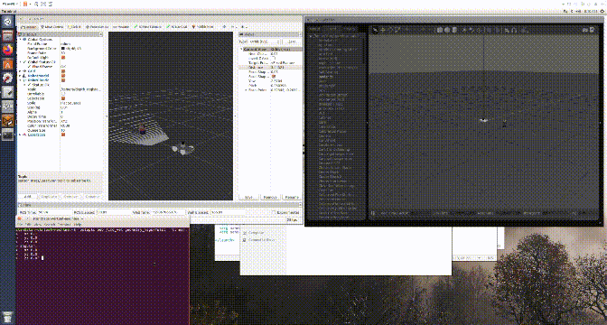Click the Background Color swatch
Viewport: 607px width, 325px height.
pos(63,49)
